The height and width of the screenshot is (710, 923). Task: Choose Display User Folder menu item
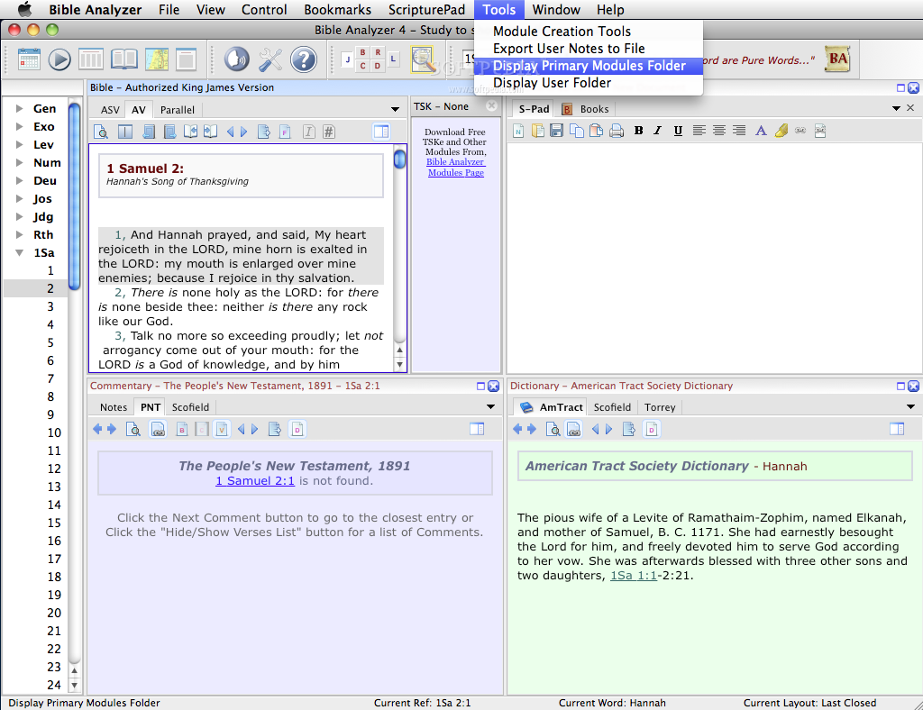pos(588,83)
